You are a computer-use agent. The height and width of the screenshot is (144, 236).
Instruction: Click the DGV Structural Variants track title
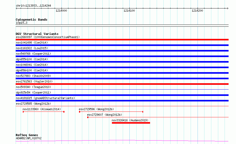pyautogui.click(x=37, y=34)
